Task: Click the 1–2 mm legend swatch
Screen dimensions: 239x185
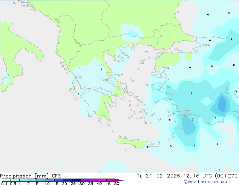Action: tap(24, 180)
